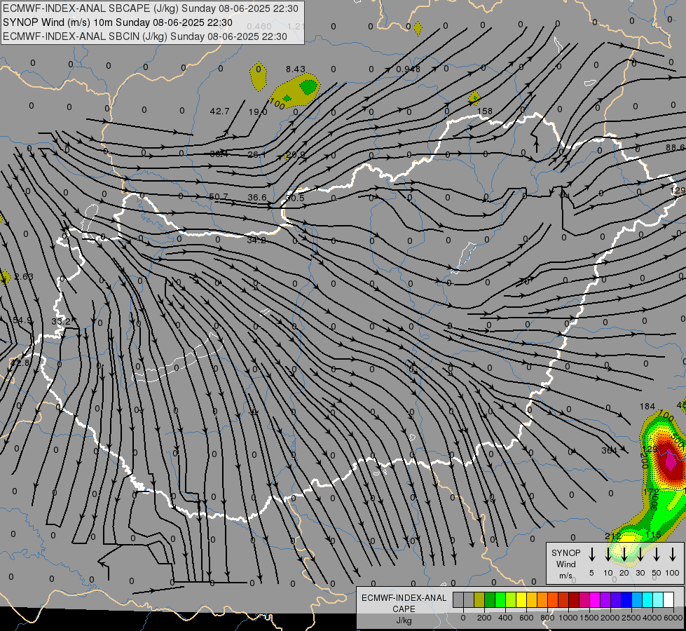Click the 2500 tick label on colorbar
686x631 pixels.
(631, 618)
